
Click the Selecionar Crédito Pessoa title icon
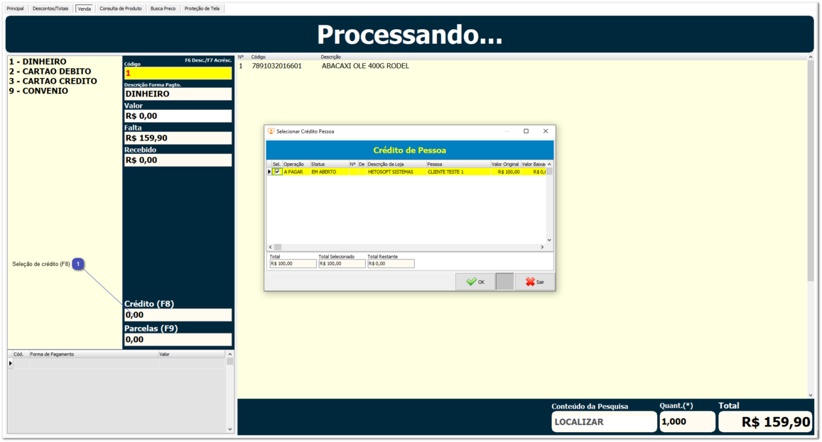click(271, 131)
